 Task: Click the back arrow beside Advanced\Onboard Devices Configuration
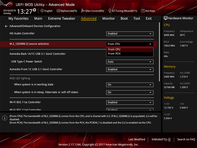pos(6,26)
